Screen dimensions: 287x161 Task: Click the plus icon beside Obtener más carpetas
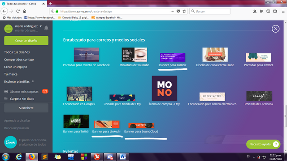[x=6, y=91]
